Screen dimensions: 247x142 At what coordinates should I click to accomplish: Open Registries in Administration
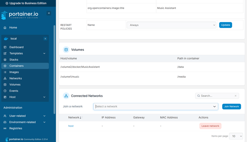(16, 128)
